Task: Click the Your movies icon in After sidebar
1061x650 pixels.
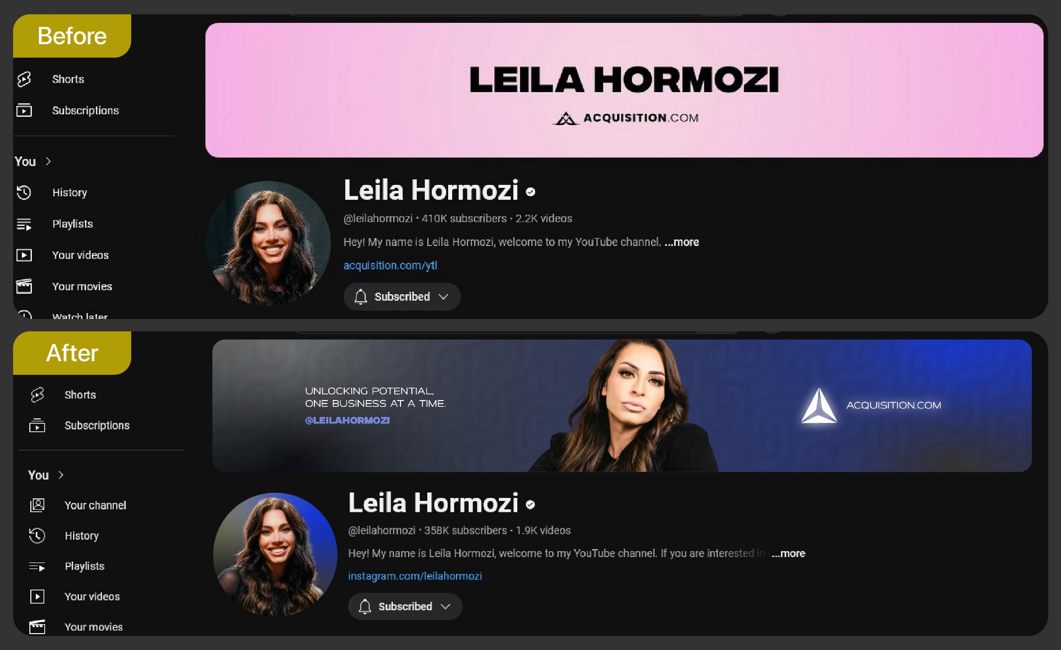Action: tap(37, 627)
